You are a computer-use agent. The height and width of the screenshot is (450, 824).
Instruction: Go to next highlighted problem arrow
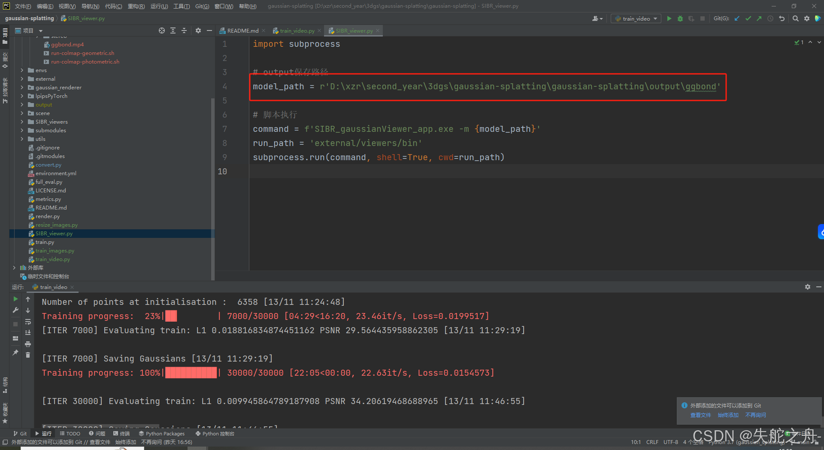point(819,42)
